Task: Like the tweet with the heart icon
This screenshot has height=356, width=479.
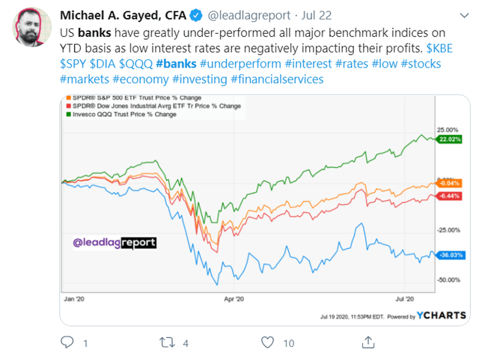Action: tap(268, 343)
